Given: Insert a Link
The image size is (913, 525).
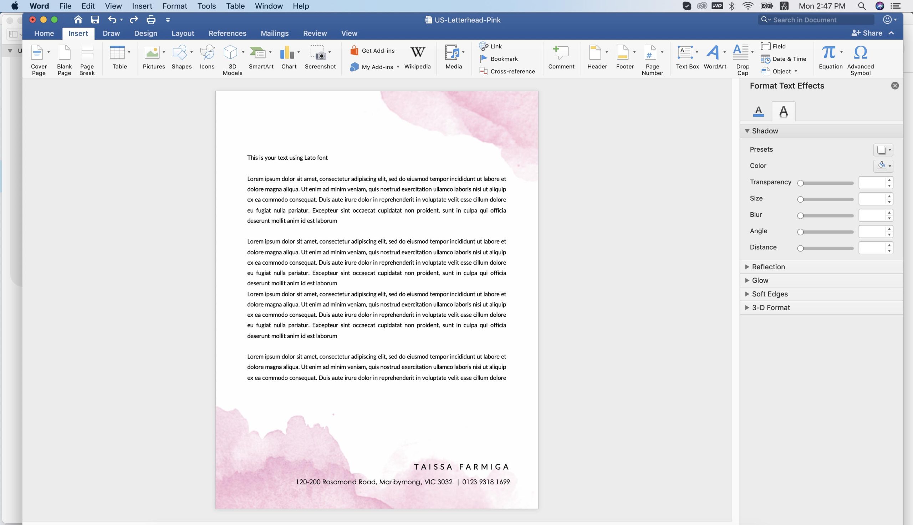Looking at the screenshot, I should point(490,46).
